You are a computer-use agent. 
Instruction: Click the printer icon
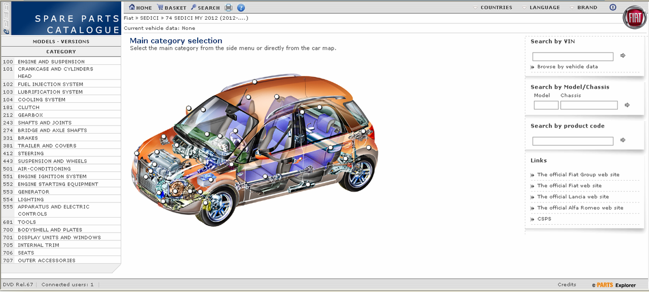point(229,8)
